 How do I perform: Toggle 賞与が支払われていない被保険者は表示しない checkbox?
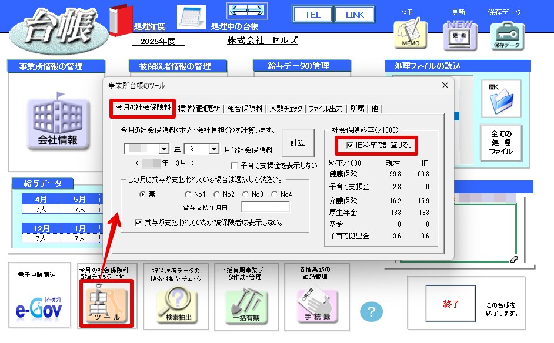pos(138,223)
